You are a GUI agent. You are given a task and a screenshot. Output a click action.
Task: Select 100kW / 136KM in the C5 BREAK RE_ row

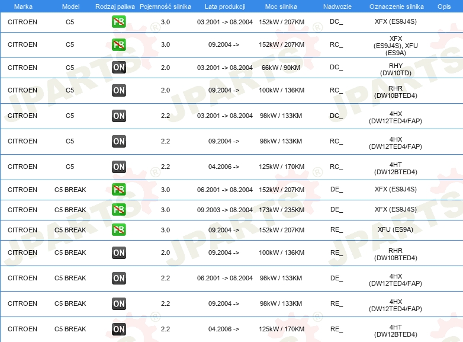pos(281,252)
